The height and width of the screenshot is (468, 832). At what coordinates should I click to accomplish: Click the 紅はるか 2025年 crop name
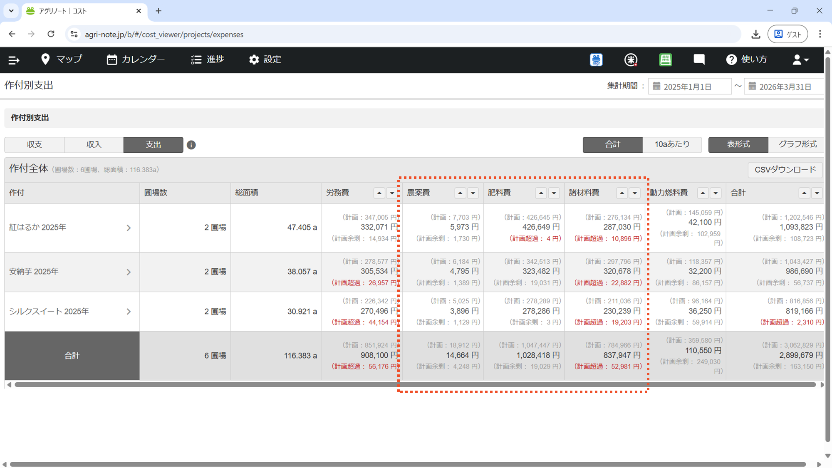[x=38, y=227]
